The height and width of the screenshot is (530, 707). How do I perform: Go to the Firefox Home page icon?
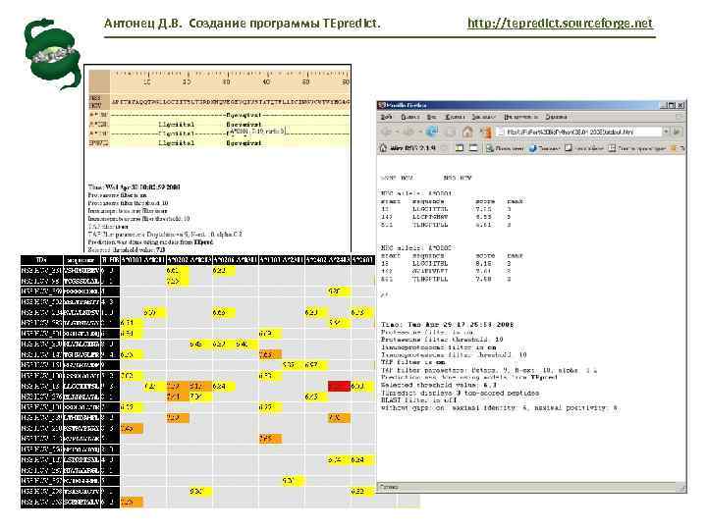pyautogui.click(x=468, y=132)
